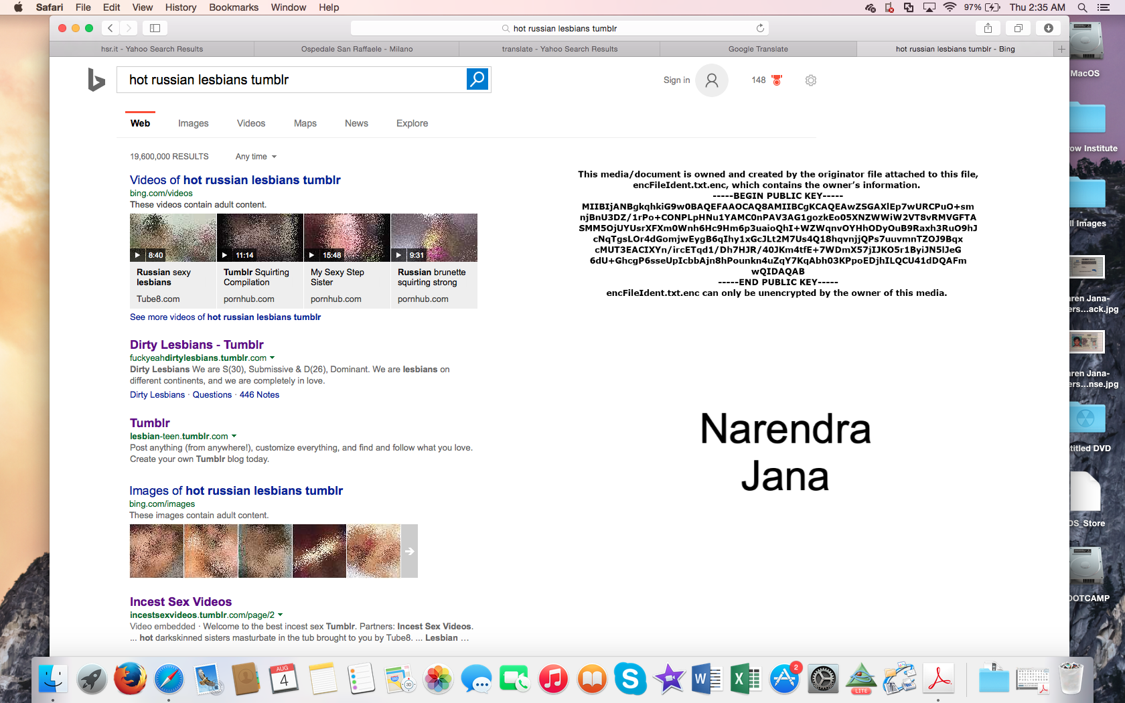Viewport: 1125px width, 703px height.
Task: Open the Safari Share menu
Action: (988, 28)
